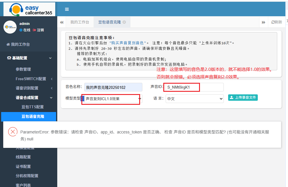Collapse the 基础配置 sidebar section

tap(28, 58)
